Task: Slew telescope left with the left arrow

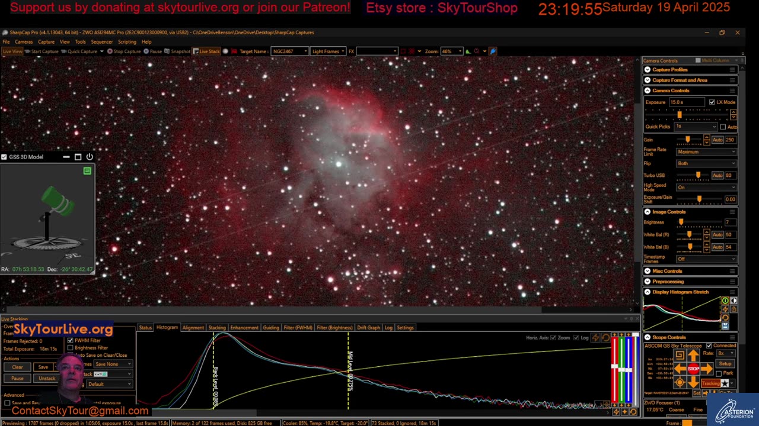Action: (x=680, y=369)
